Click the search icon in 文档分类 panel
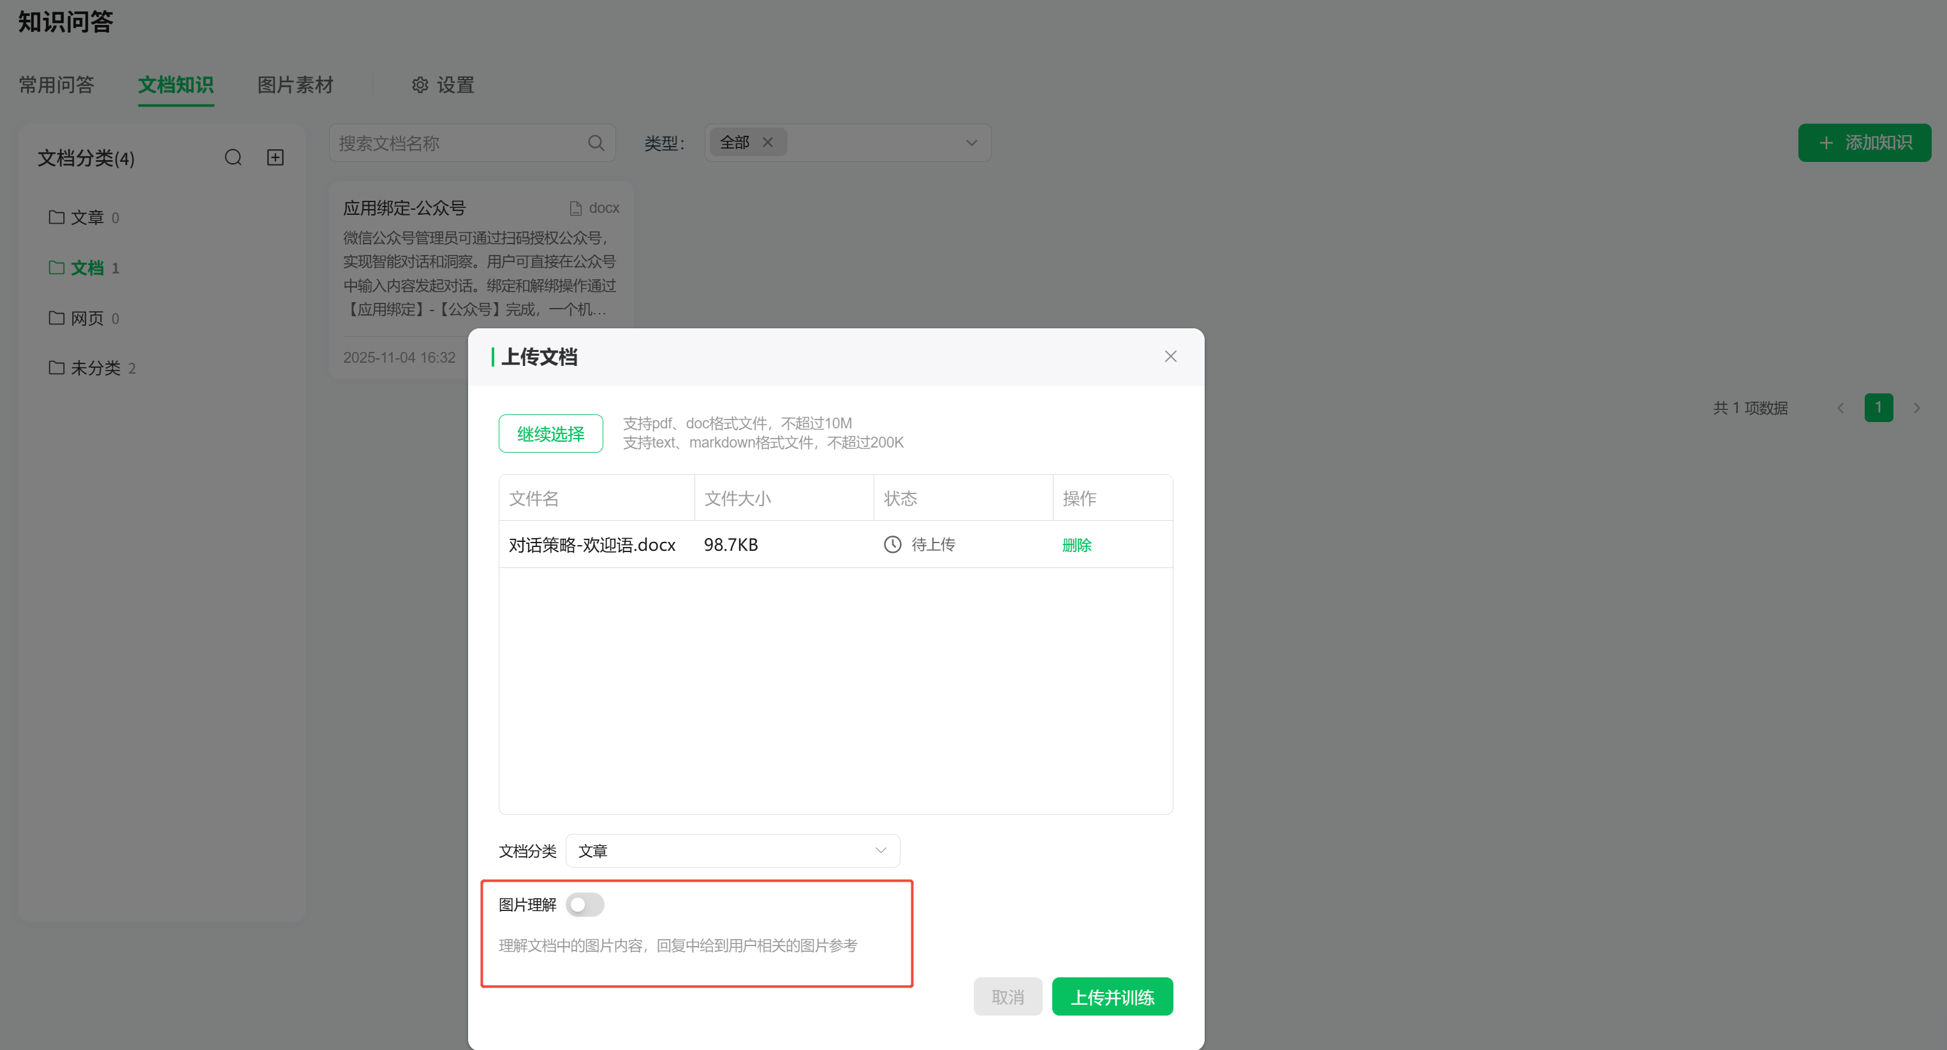1947x1050 pixels. tap(233, 157)
